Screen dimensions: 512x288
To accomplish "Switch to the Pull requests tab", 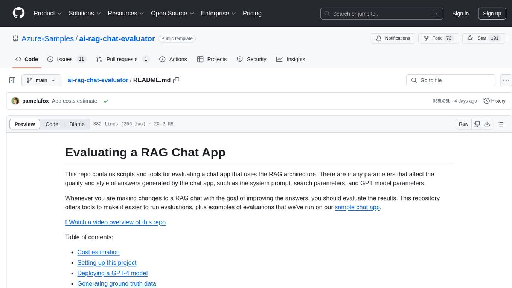I will (123, 59).
